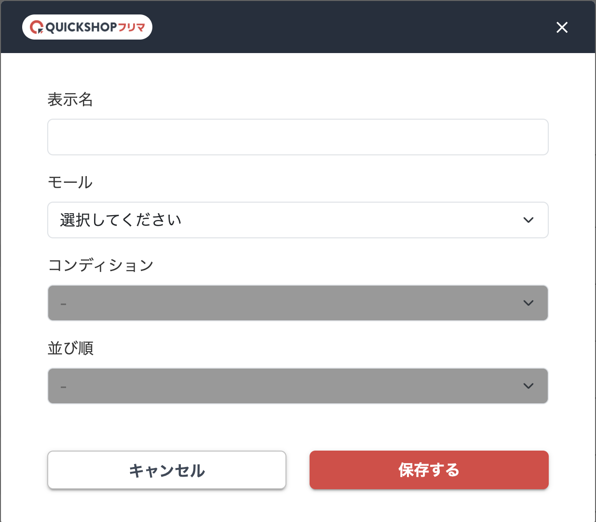Click the QUICKSHOP フリマ logo

click(x=87, y=27)
